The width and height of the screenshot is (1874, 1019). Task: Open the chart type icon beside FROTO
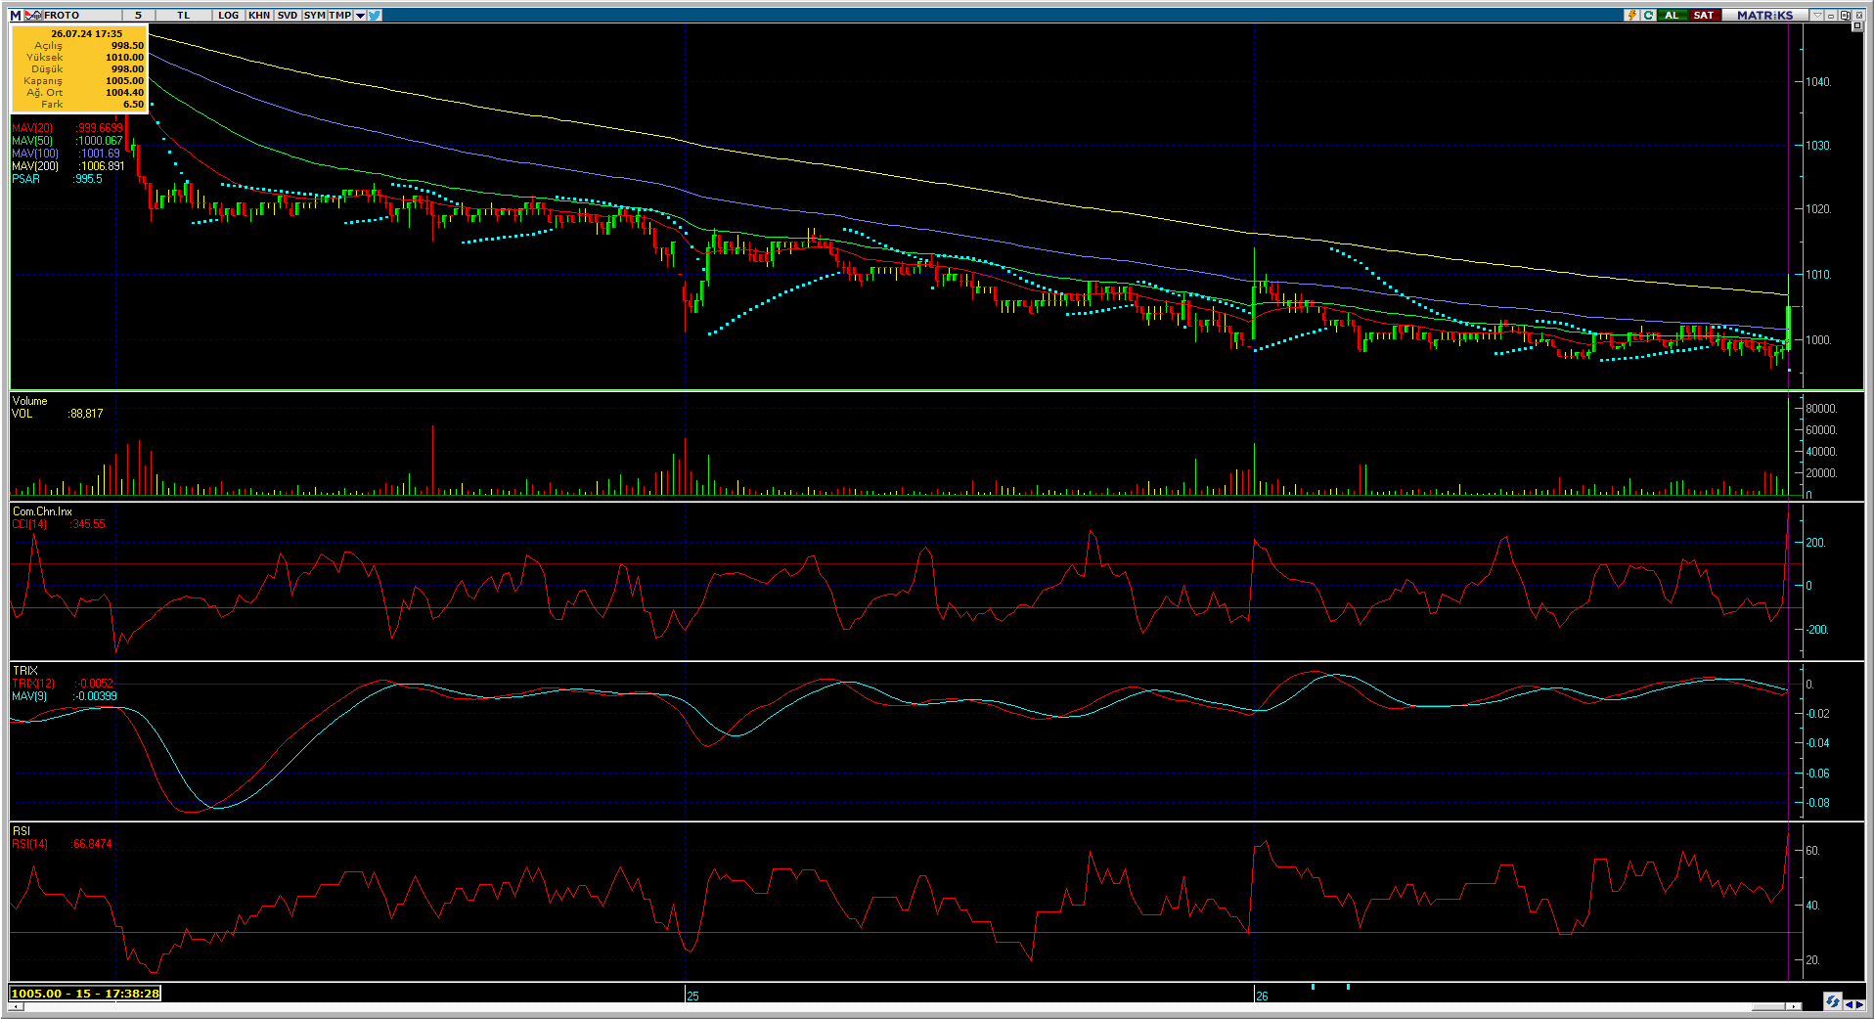34,15
